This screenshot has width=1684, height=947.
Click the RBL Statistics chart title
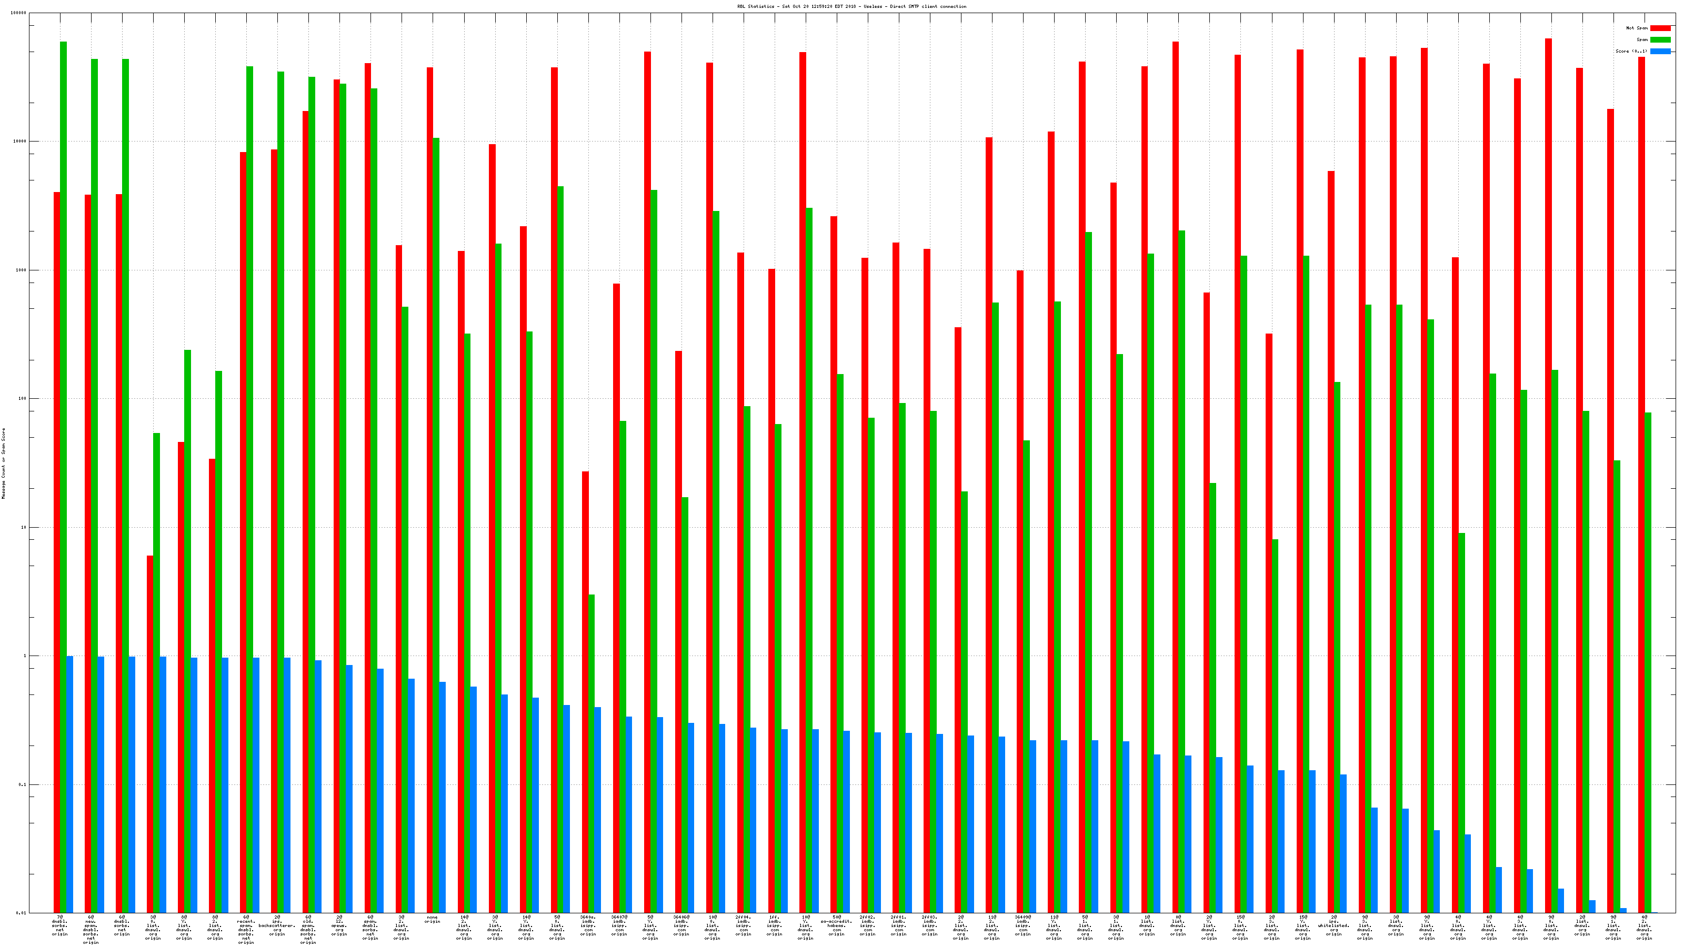851,6
